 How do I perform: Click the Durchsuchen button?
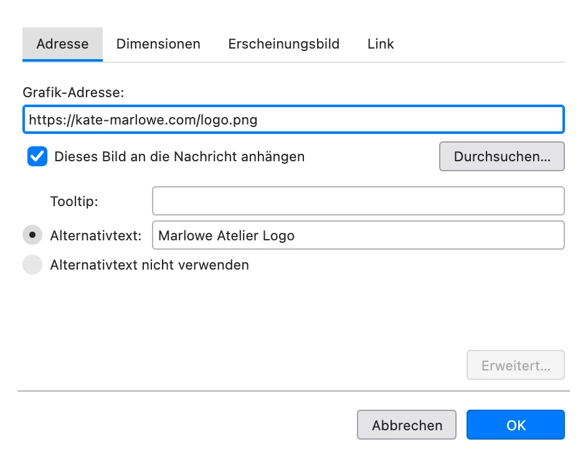tap(502, 156)
